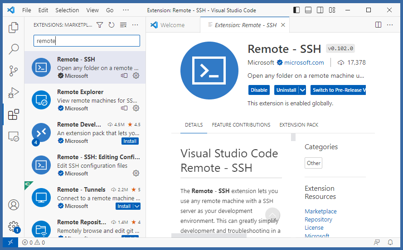This screenshot has width=403, height=250.
Task: Open manage gear for Remote - SSH
Action: point(136,76)
